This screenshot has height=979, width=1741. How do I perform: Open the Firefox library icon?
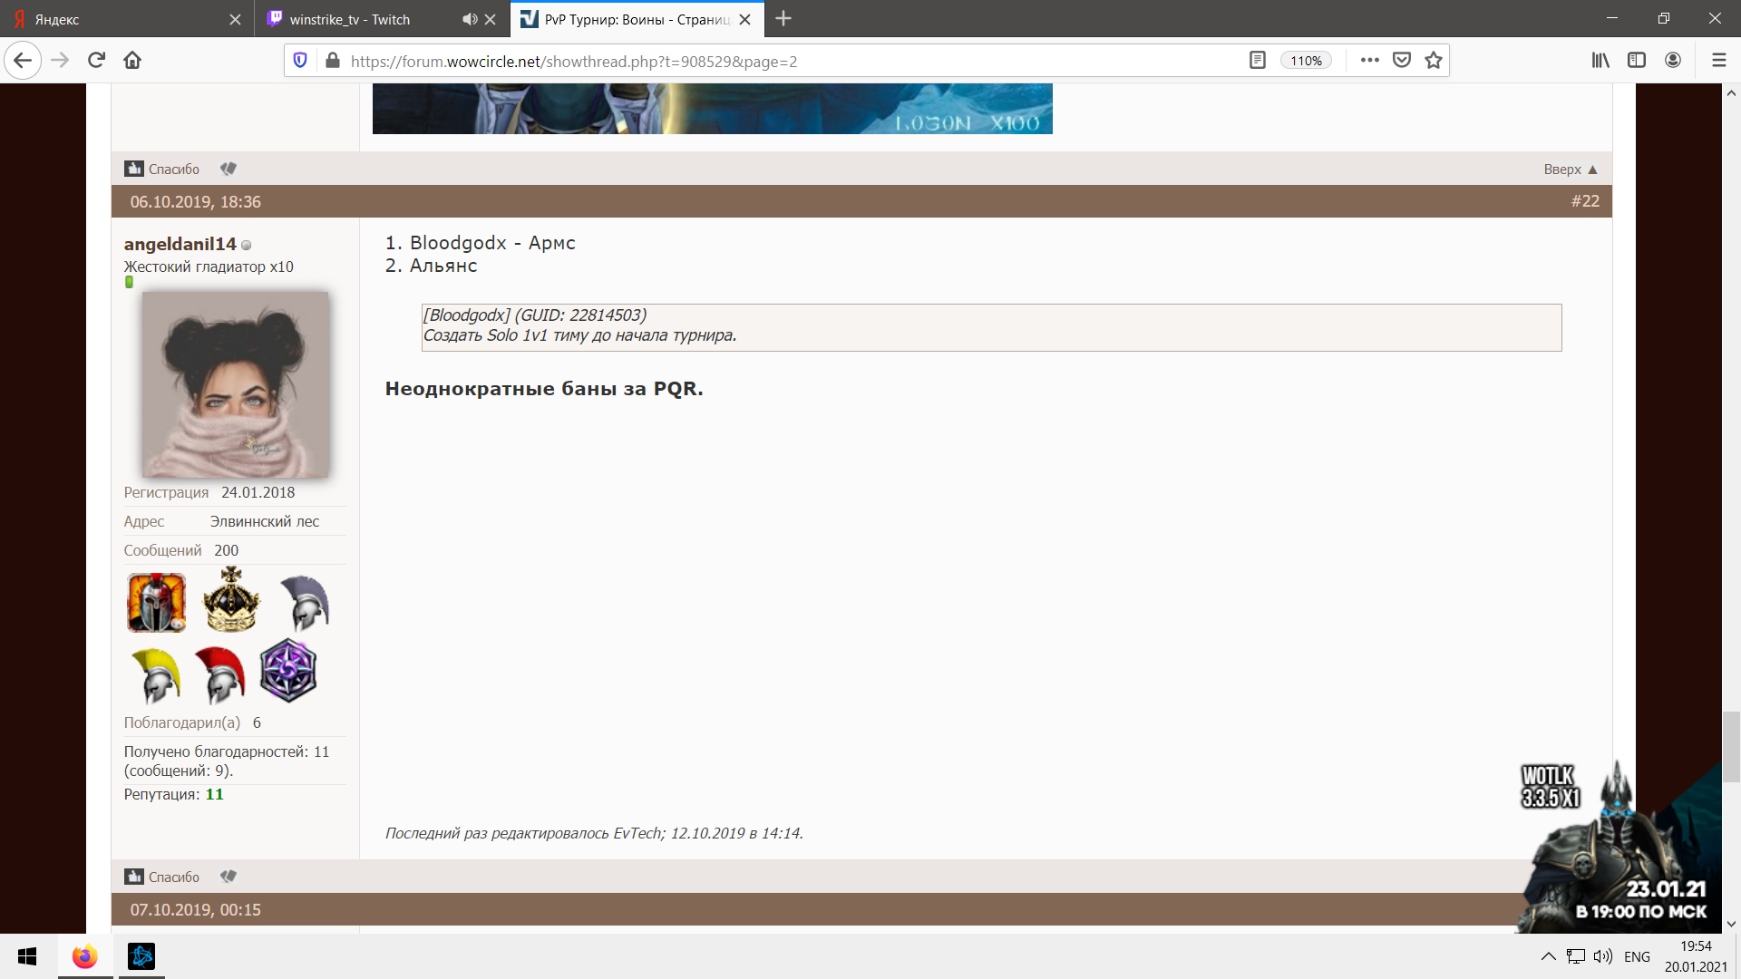(x=1600, y=61)
